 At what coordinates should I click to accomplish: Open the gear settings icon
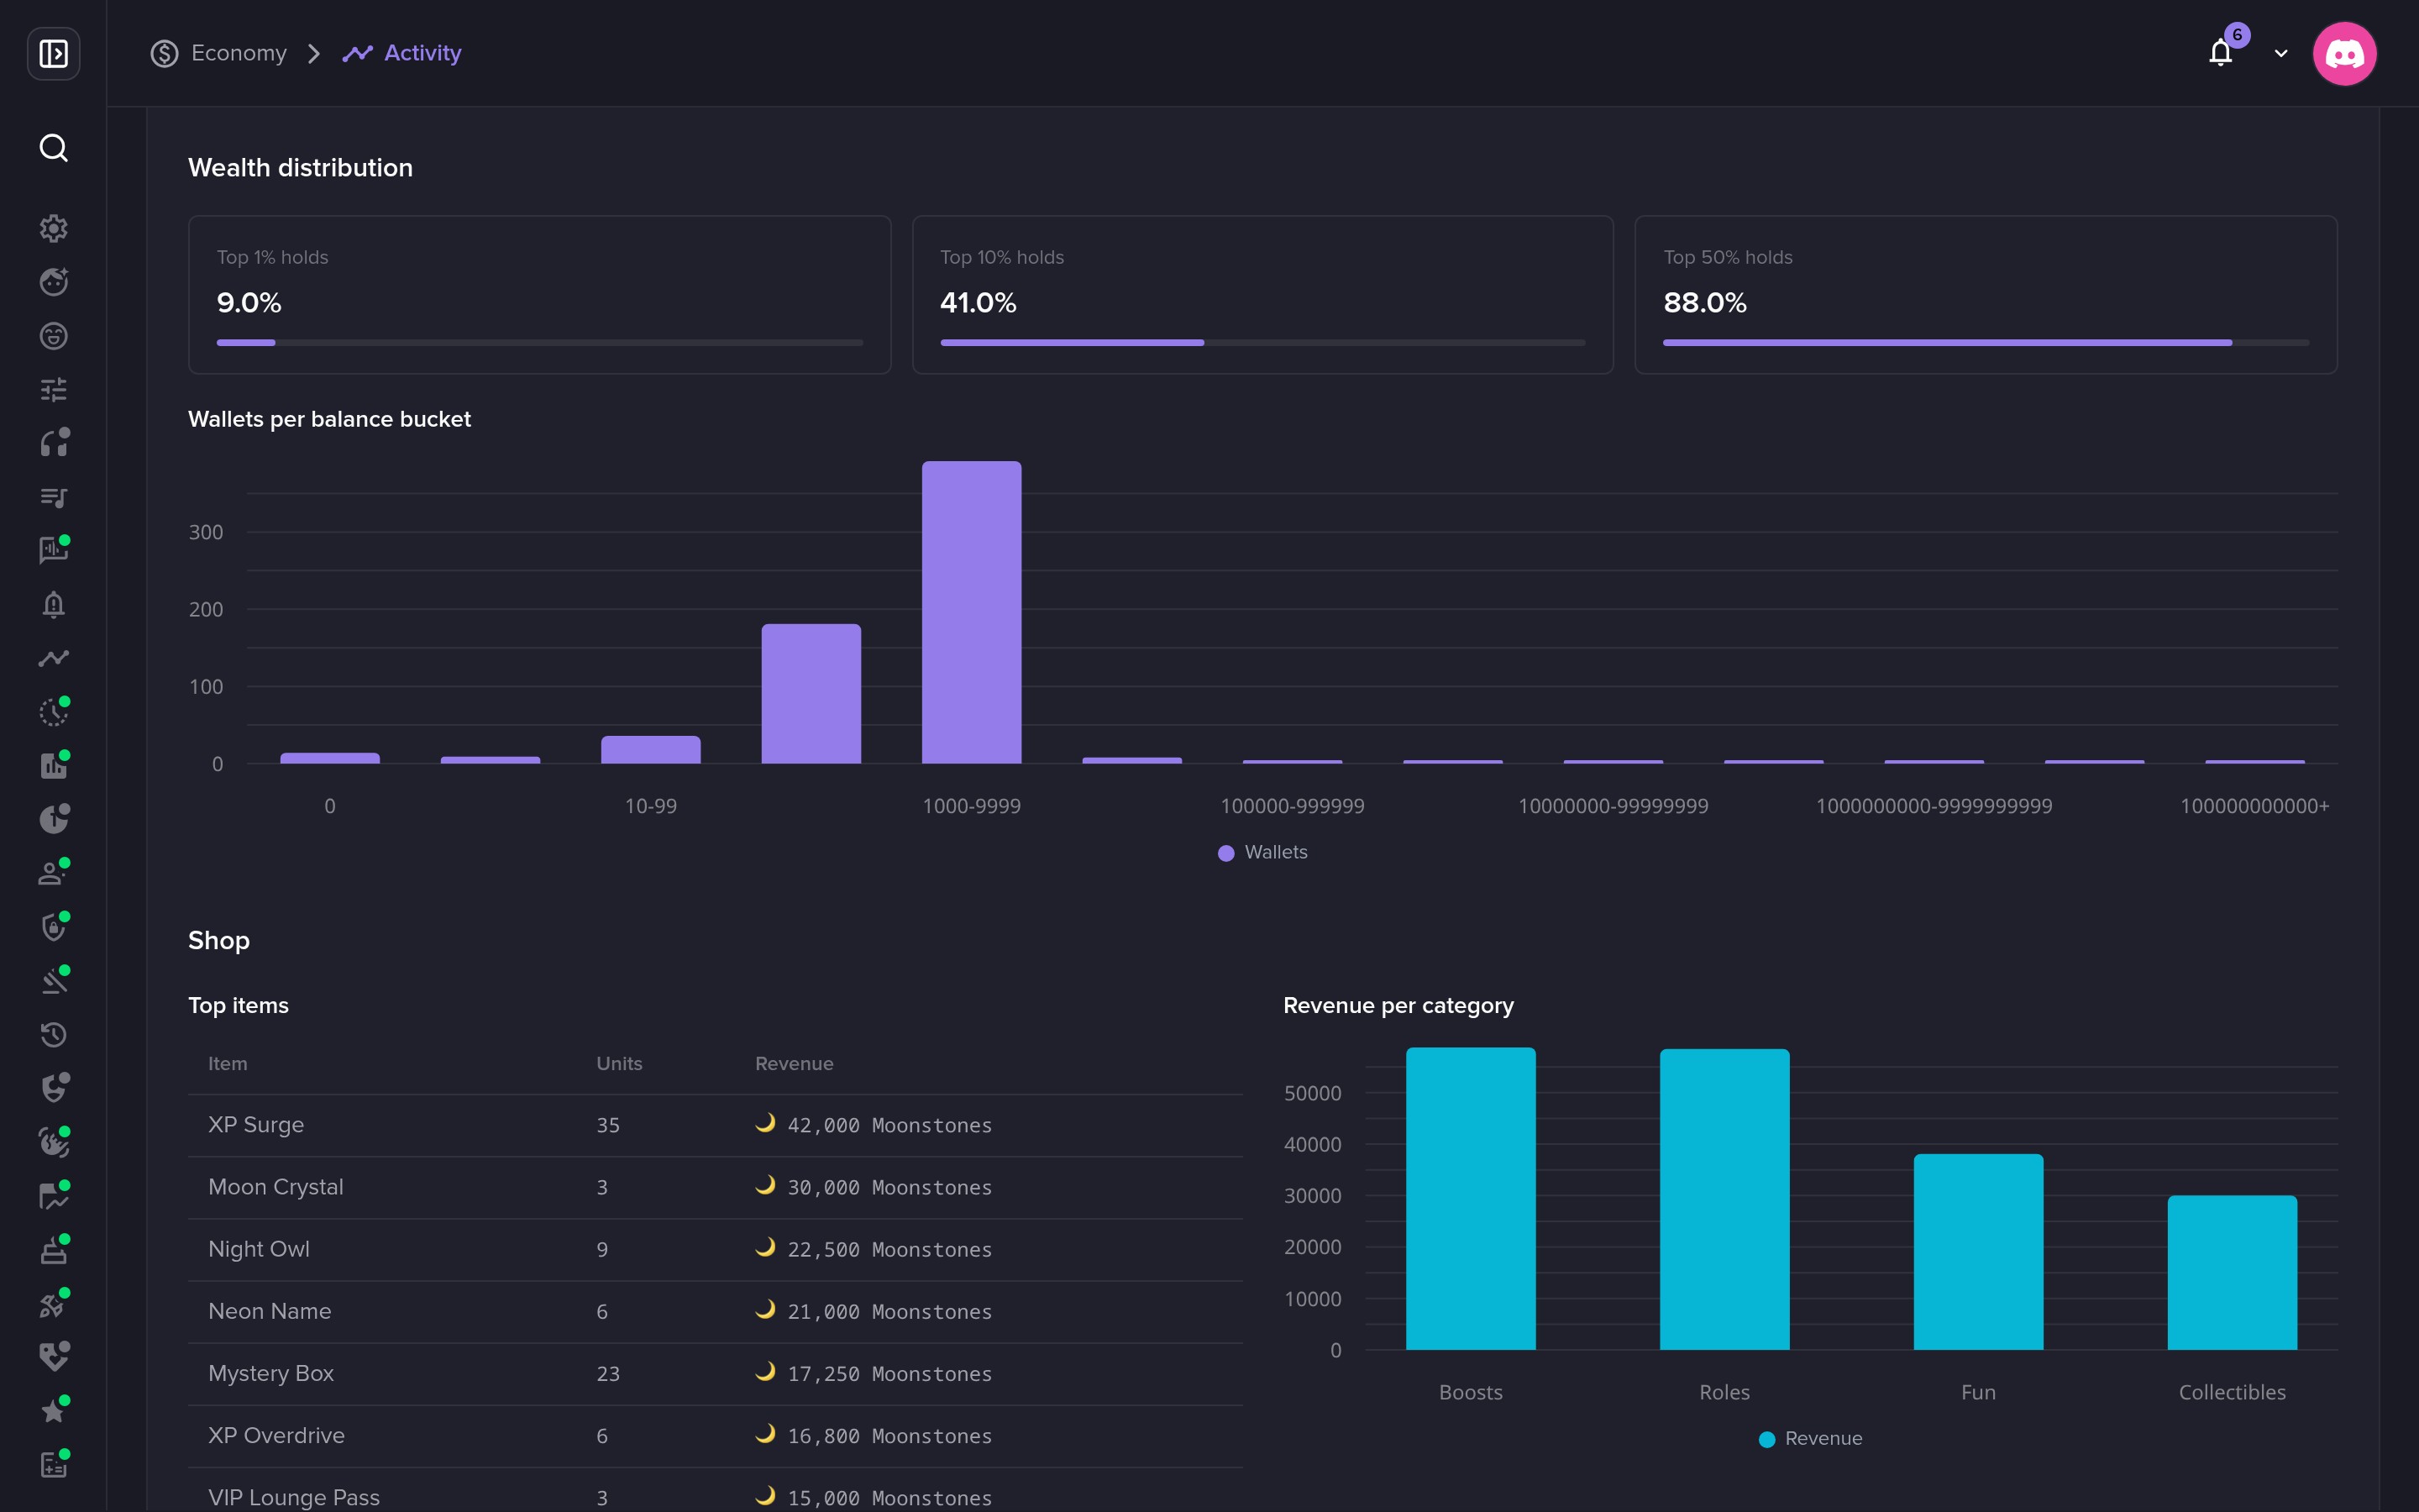click(x=53, y=228)
